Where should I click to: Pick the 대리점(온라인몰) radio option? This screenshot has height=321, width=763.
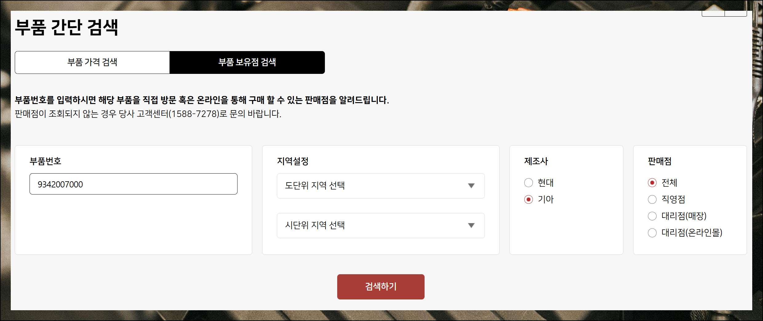click(x=652, y=233)
